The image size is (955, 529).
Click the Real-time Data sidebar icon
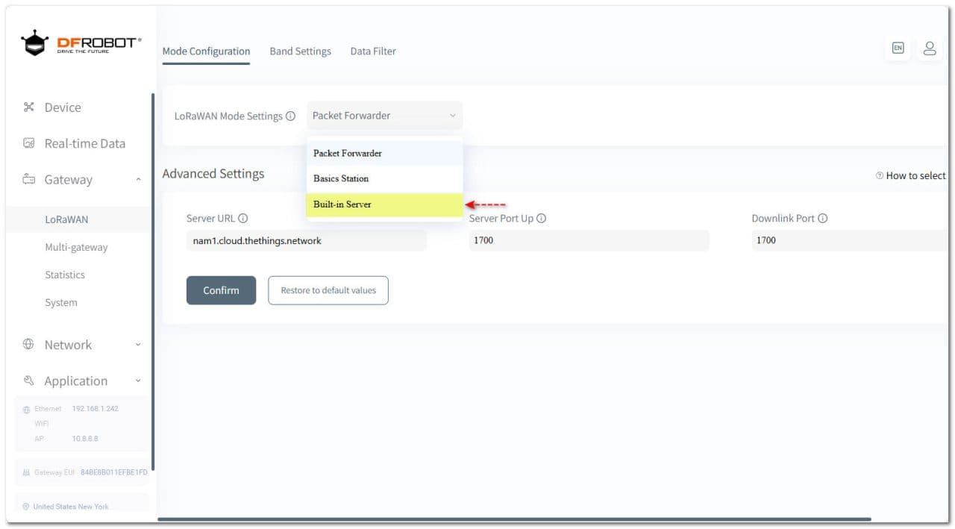(29, 143)
